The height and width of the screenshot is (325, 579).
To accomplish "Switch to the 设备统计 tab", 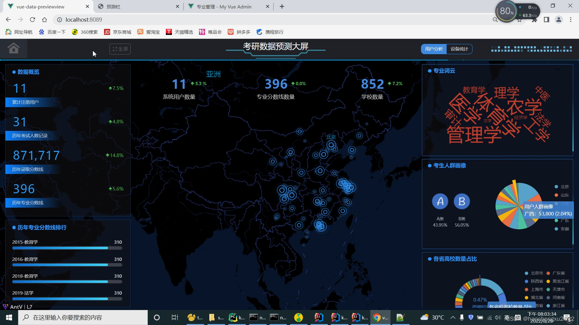I will [x=459, y=49].
